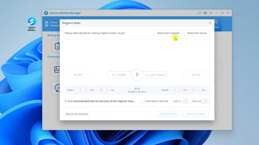The height and width of the screenshot is (145, 259).
Task: Click the Save to computer button
Action: pyautogui.click(x=196, y=114)
